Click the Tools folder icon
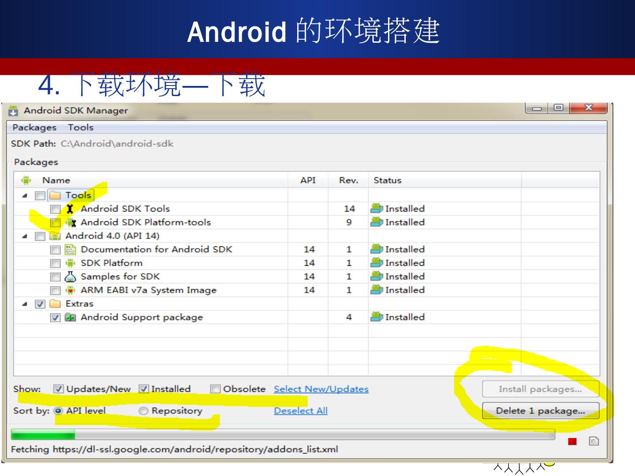Image resolution: width=635 pixels, height=476 pixels. tap(55, 195)
